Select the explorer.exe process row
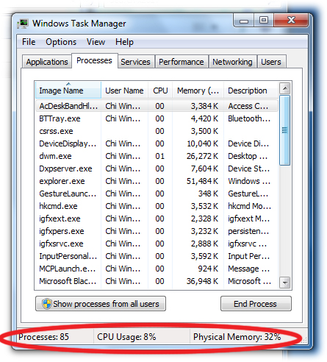 point(157,181)
